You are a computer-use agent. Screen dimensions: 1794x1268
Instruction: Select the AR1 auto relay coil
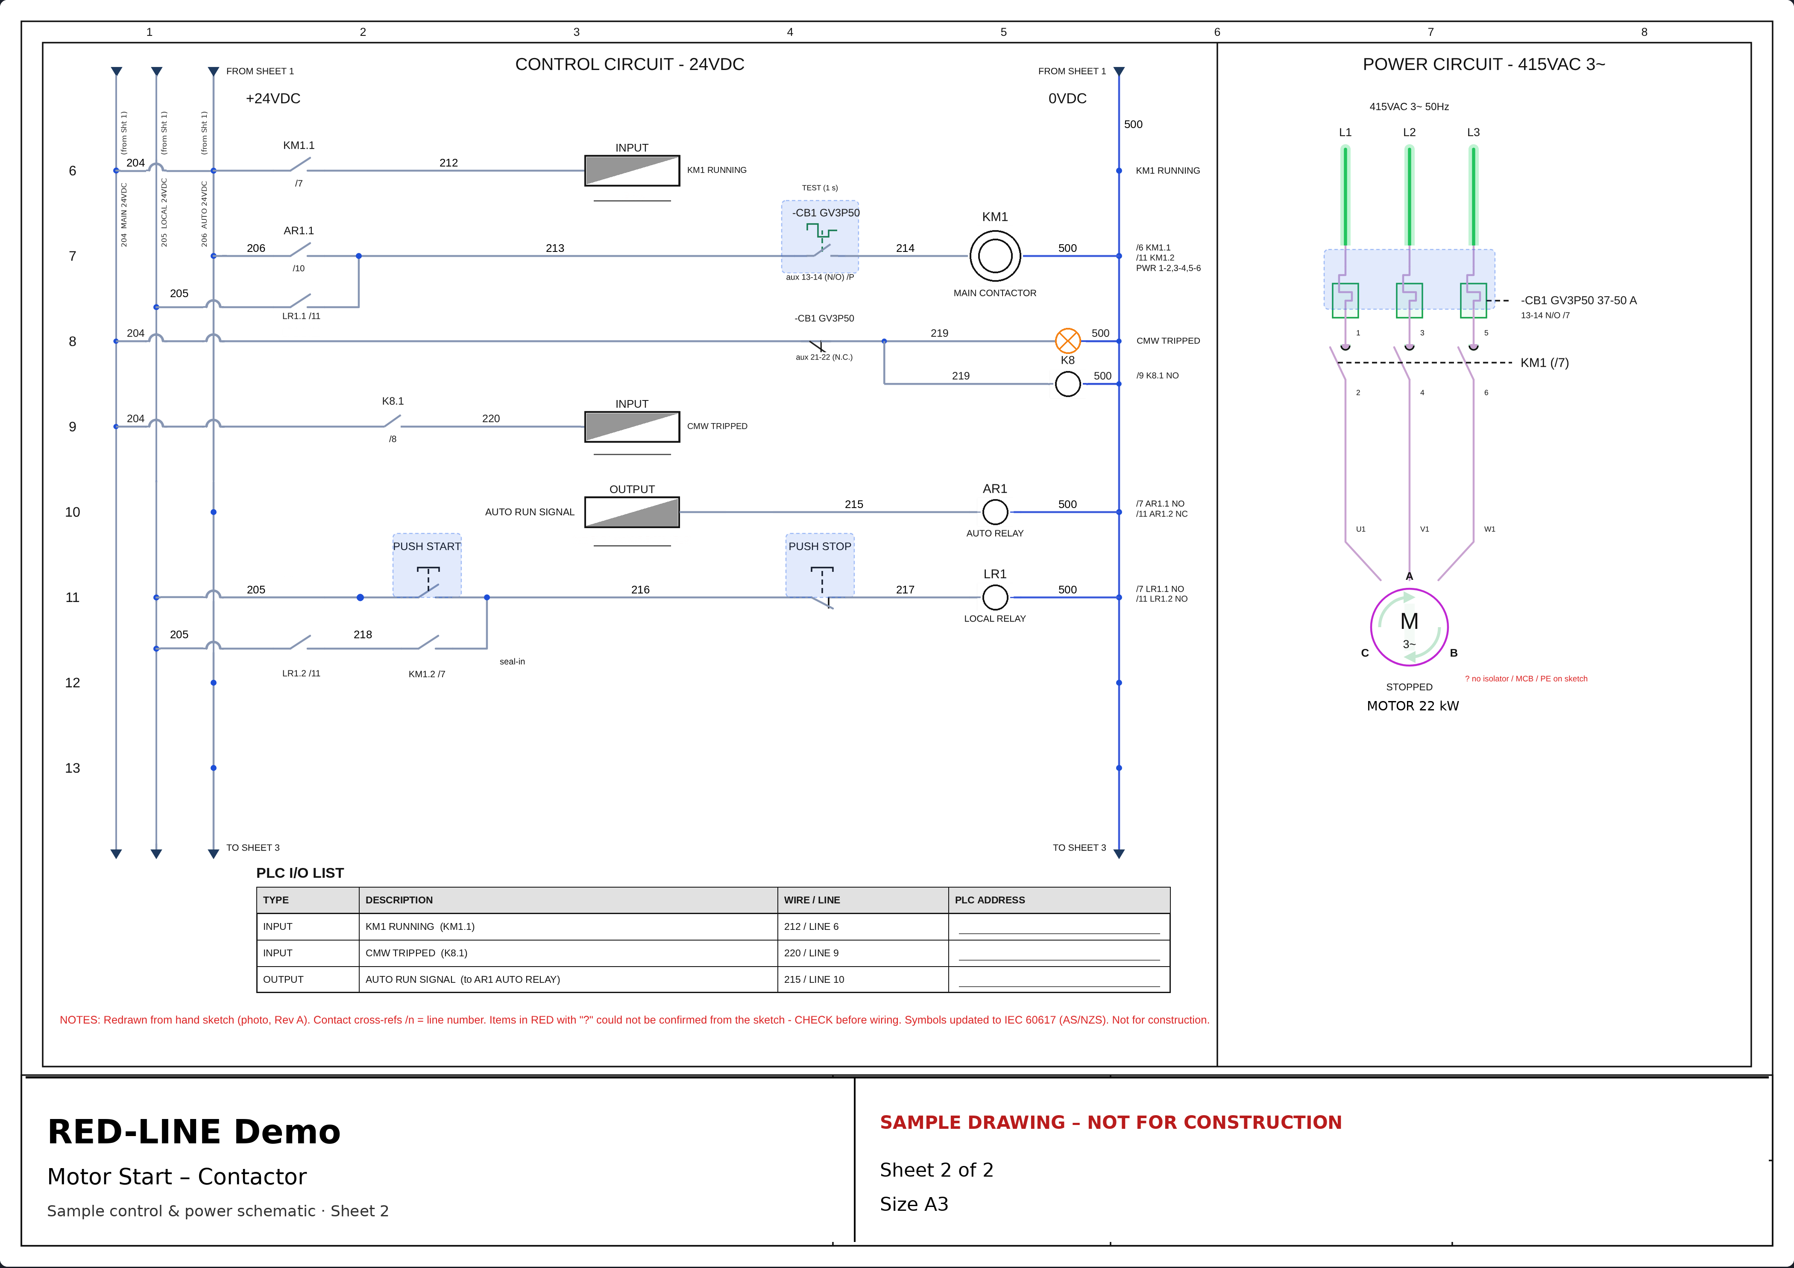tap(995, 512)
